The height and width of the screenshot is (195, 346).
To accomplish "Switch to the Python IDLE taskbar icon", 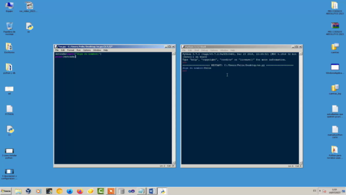I will pyautogui.click(x=162, y=191).
